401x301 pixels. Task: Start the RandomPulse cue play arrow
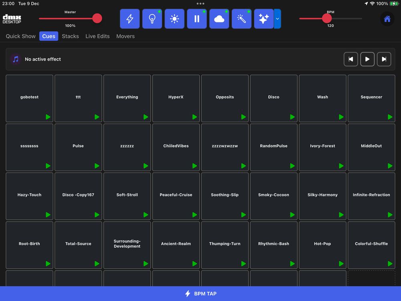tap(292, 166)
